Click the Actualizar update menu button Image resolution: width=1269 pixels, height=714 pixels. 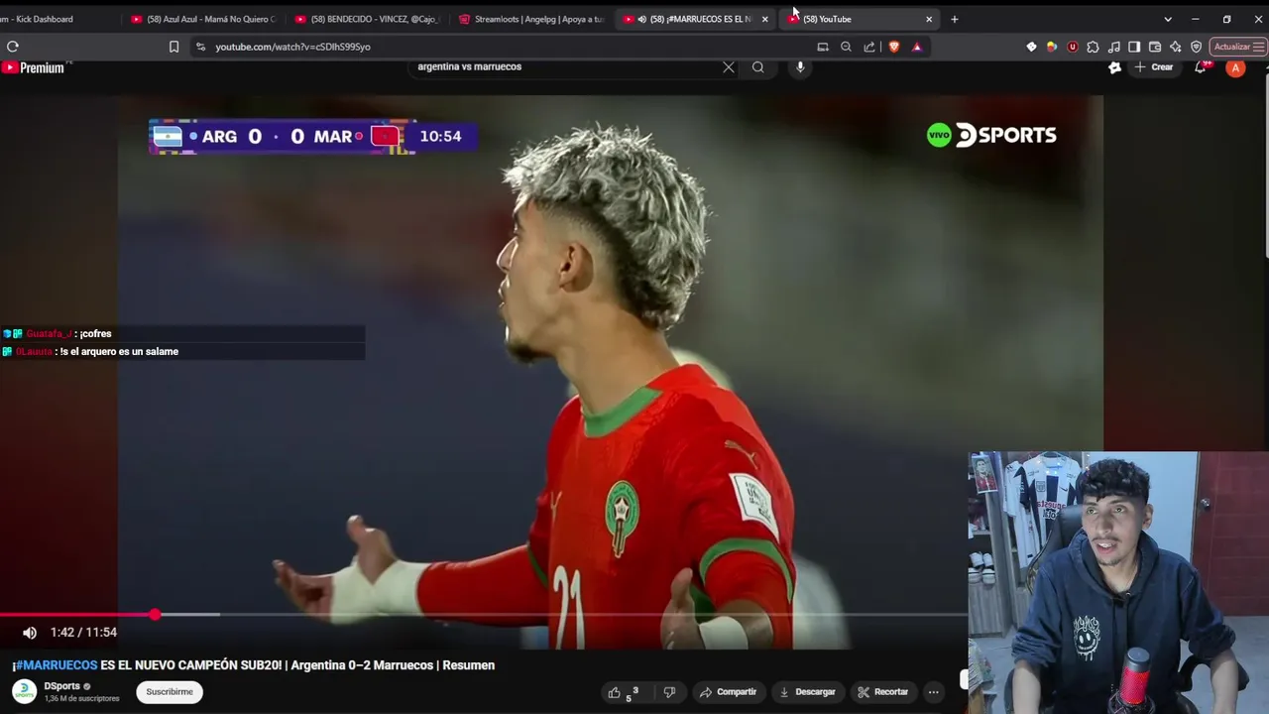(1238, 47)
